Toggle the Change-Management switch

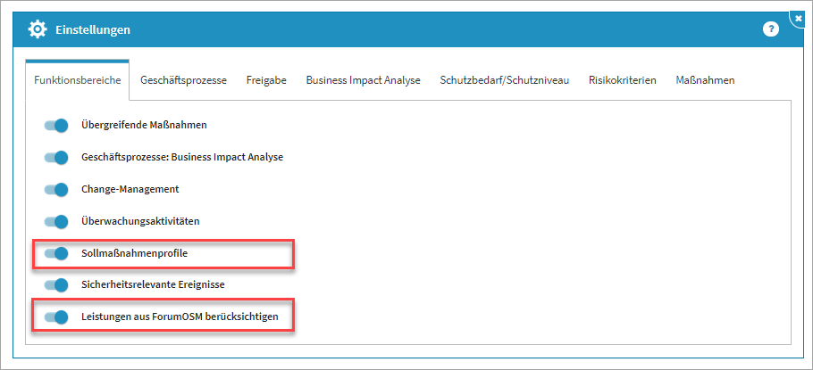56,190
